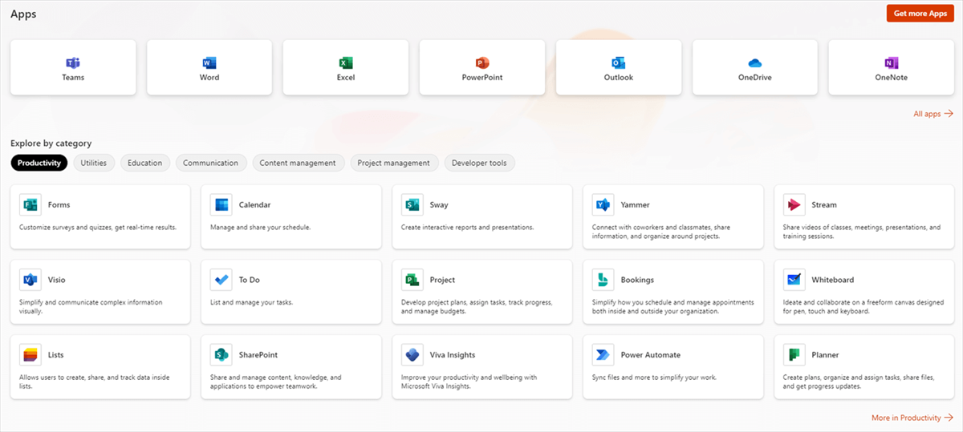
Task: Click the Lists title text
Action: pos(56,355)
